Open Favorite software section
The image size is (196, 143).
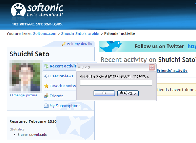(63, 86)
